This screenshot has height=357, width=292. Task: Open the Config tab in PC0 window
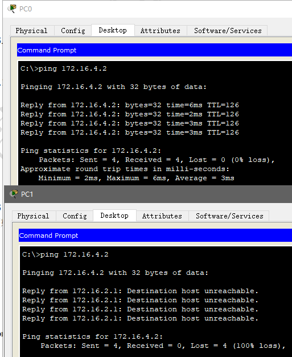[73, 31]
